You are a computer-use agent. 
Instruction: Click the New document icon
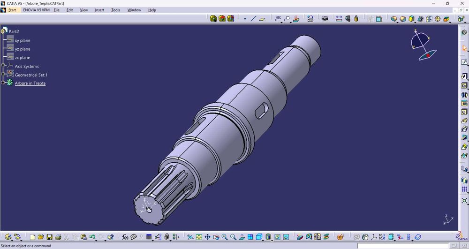[x=32, y=237]
